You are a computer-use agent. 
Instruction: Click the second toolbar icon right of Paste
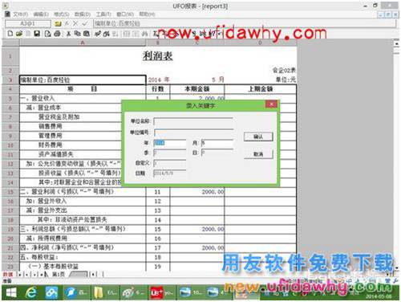pos(107,34)
